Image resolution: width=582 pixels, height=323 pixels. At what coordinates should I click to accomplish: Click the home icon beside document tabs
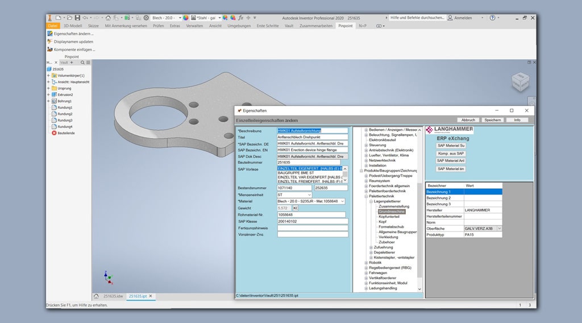point(96,296)
